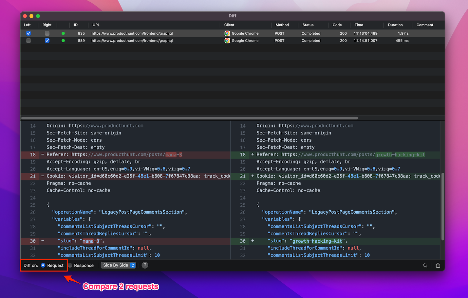Uncheck the Left checkbox for request 835
468x298 pixels.
[28, 33]
